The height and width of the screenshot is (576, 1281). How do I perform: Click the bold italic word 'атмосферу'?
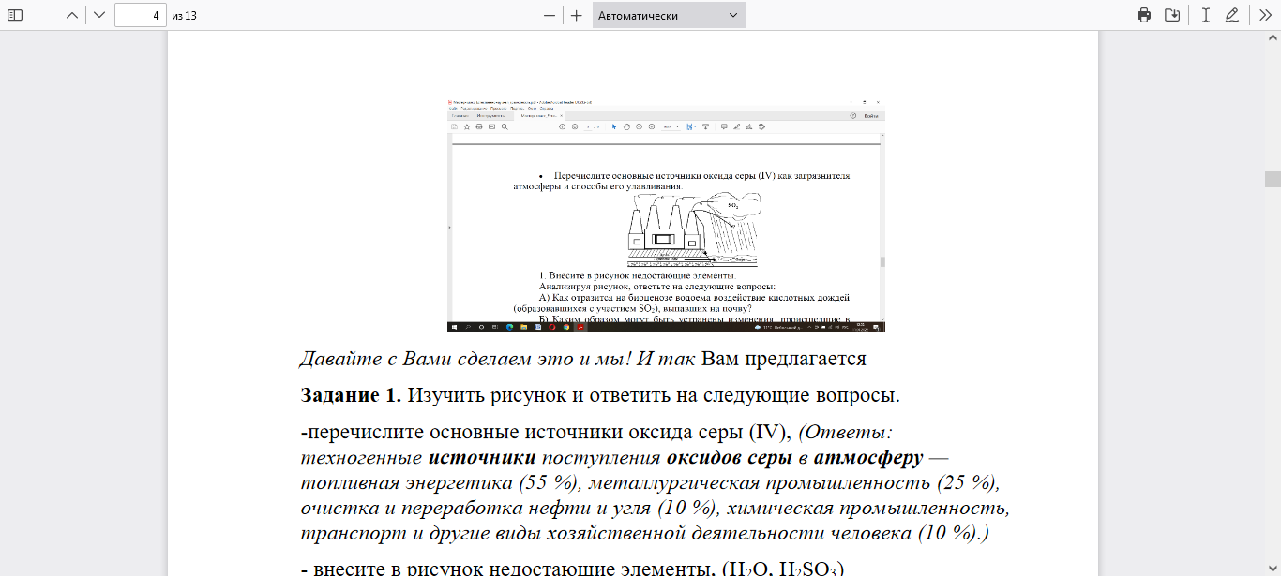[x=868, y=459]
